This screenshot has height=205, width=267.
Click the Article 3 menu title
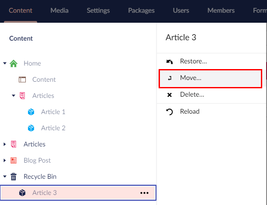(x=181, y=38)
